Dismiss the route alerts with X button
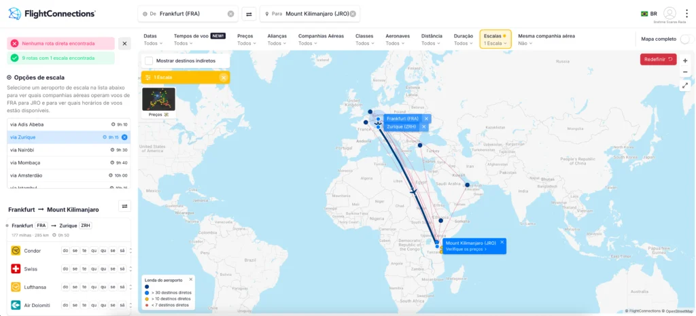This screenshot has width=696, height=316. pos(125,43)
